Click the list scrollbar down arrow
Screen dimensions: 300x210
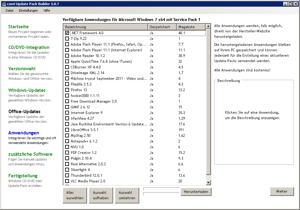pos(208,182)
